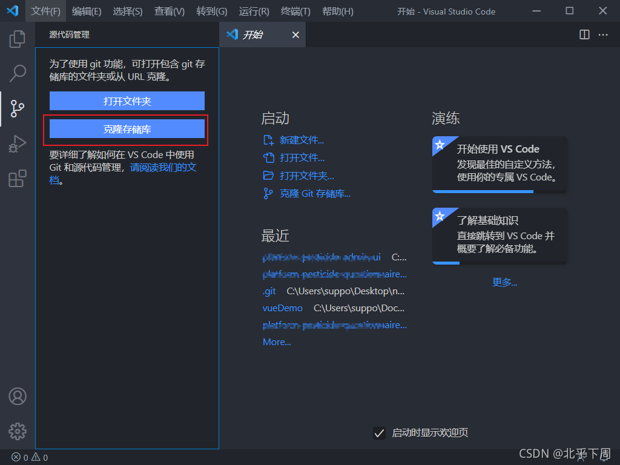Open the recent vueDemo project
This screenshot has width=620, height=465.
(x=282, y=308)
